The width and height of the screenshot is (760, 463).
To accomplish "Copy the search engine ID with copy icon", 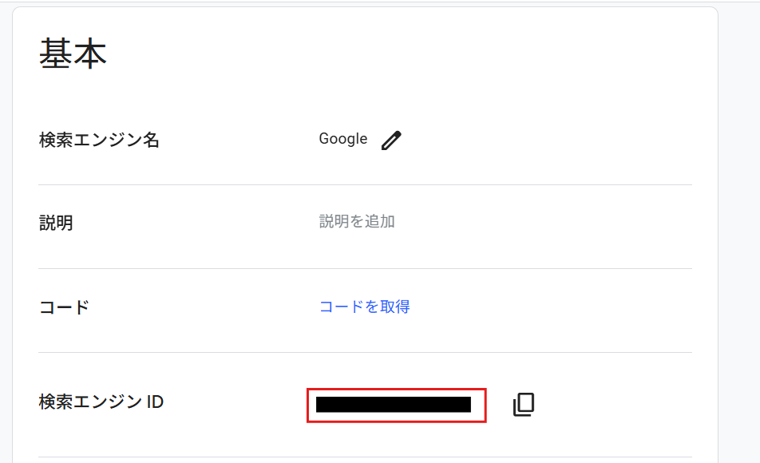I will coord(523,405).
